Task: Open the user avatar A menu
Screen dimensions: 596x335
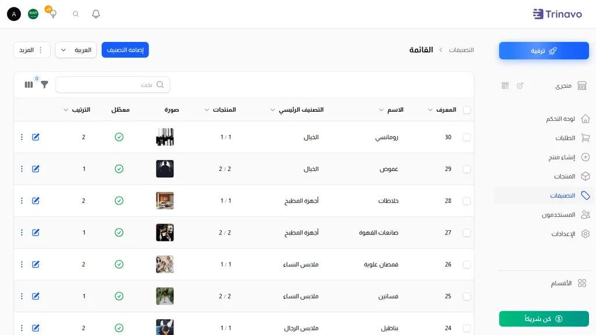Action: [x=14, y=14]
